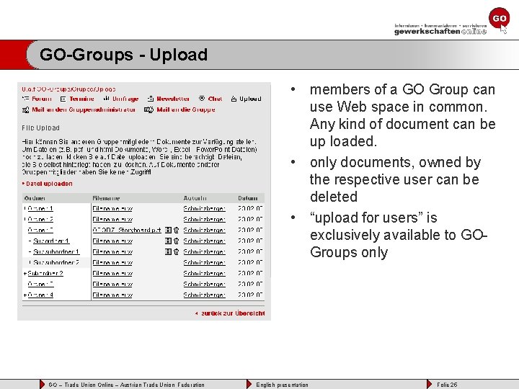The image size is (519, 389).
Task: Click the Ordner 4 folder name
Action: tap(40, 295)
